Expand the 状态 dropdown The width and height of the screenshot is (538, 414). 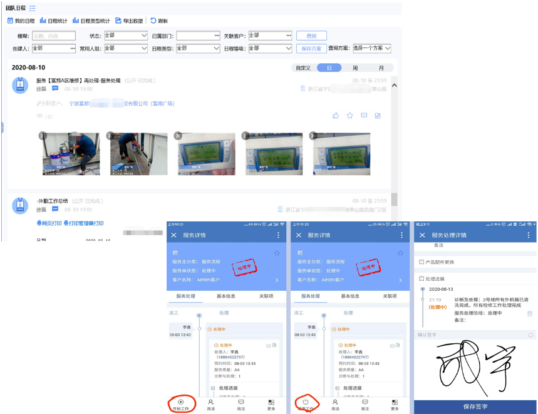click(x=125, y=36)
